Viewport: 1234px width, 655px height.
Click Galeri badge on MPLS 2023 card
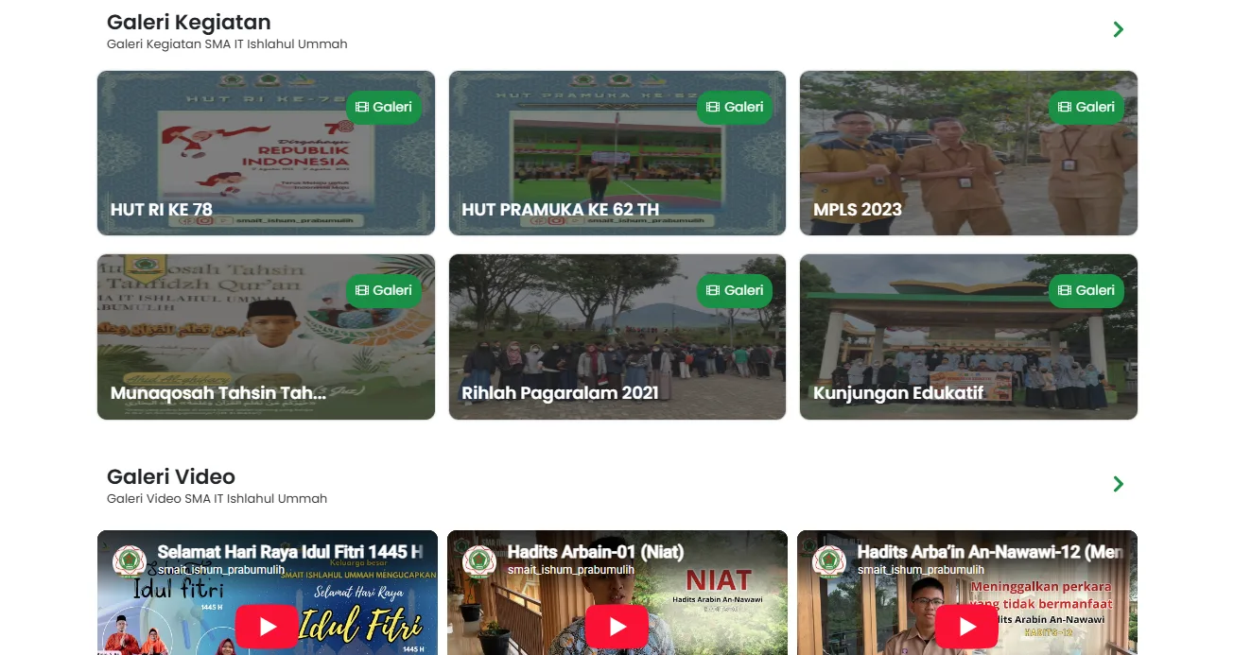1086,107
